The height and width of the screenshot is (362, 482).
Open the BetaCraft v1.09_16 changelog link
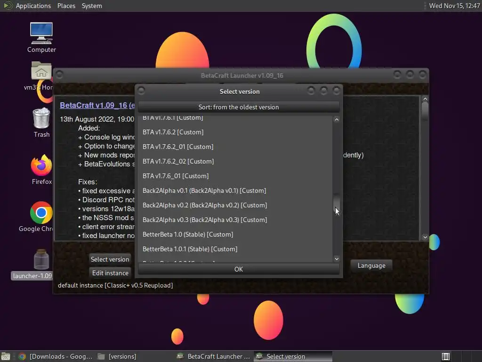pos(97,105)
